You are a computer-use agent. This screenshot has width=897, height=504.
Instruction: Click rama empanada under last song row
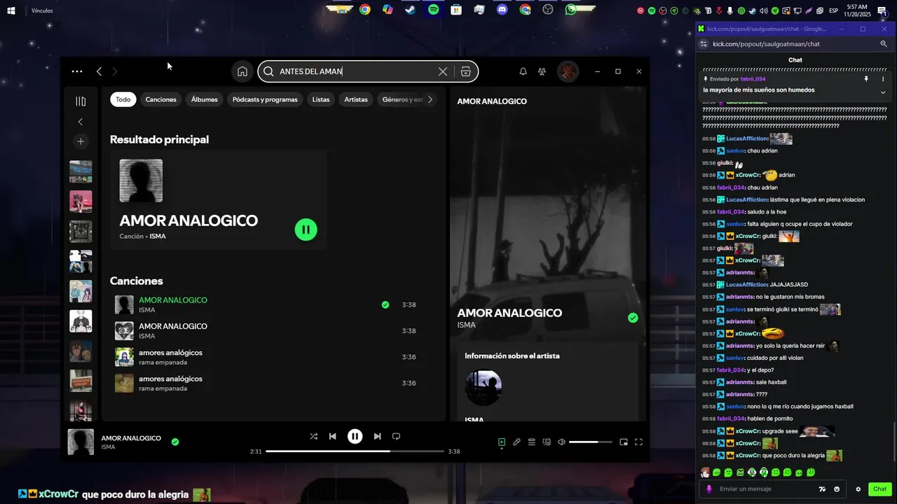coord(163,388)
